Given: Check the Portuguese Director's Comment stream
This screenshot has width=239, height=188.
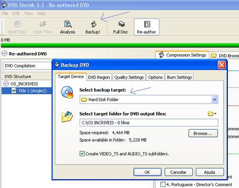Looking at the screenshot, I should coord(163,185).
